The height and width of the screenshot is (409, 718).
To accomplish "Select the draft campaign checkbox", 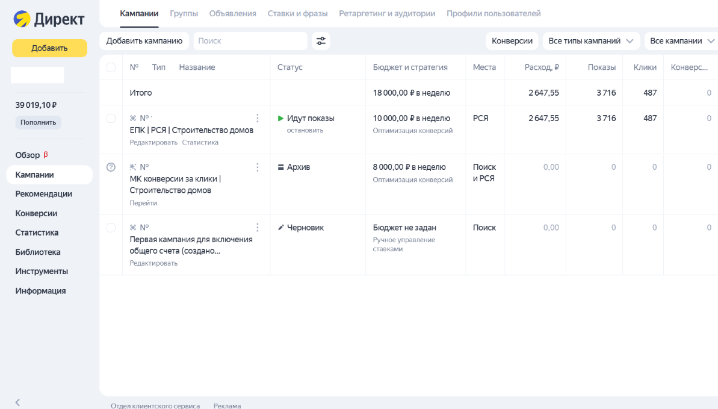I will pos(111,228).
